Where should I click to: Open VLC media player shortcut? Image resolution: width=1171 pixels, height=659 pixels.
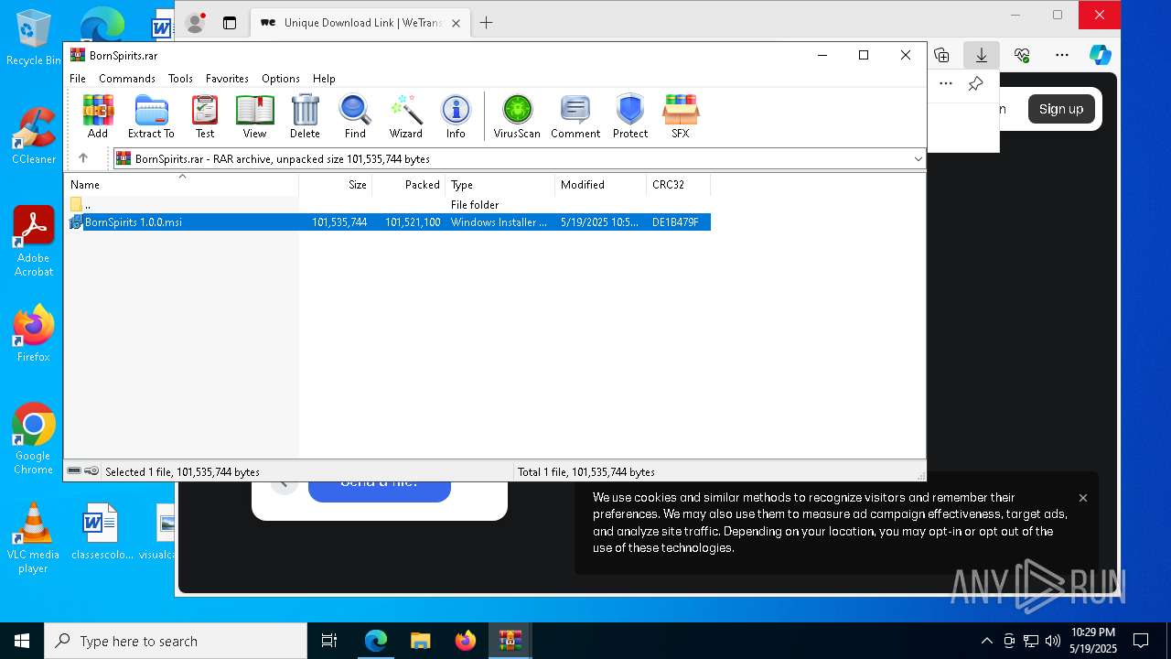pos(33,538)
